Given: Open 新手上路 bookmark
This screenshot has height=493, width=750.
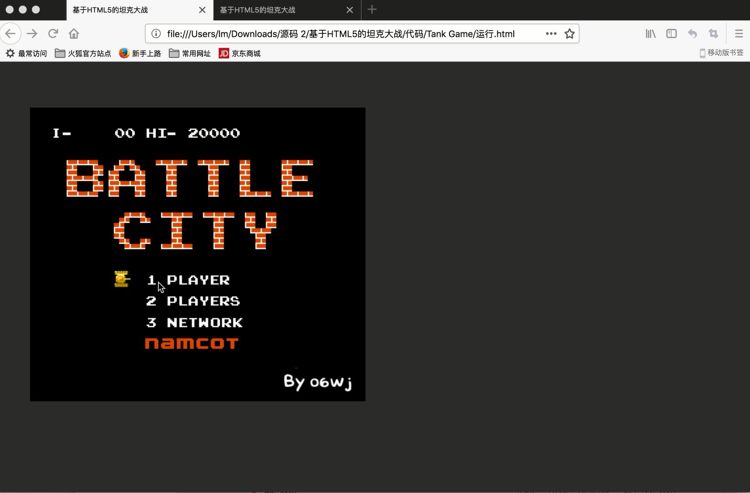Looking at the screenshot, I should (x=140, y=53).
